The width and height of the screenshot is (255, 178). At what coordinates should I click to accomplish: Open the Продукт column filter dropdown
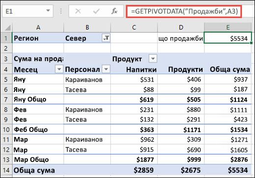(153, 59)
